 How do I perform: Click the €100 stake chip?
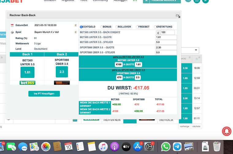pyautogui.click(x=119, y=64)
